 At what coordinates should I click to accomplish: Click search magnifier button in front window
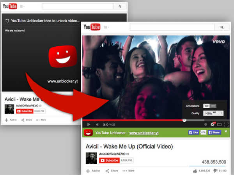[222, 27]
